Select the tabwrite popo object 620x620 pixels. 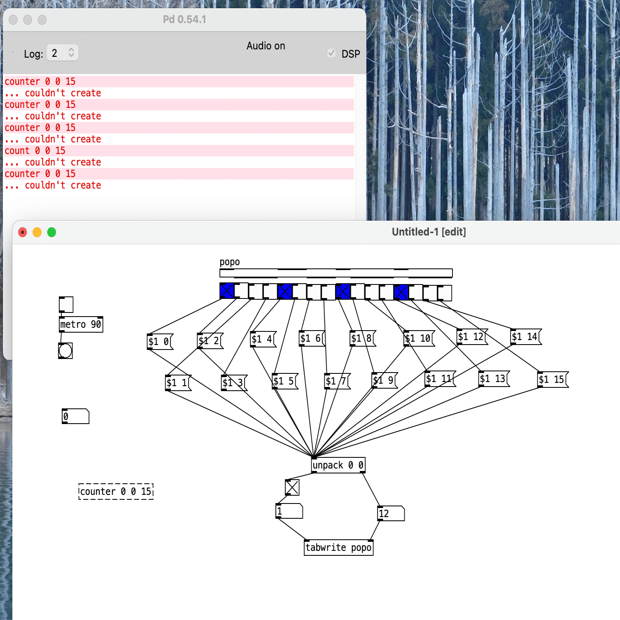(338, 548)
